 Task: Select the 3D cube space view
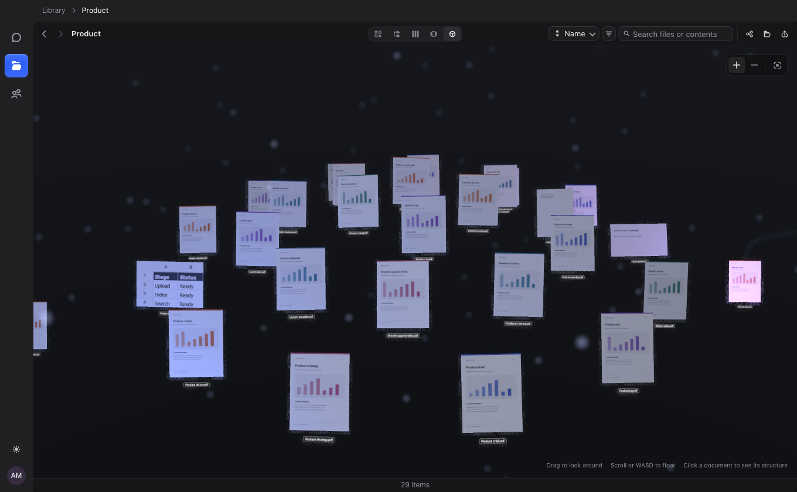pos(452,34)
